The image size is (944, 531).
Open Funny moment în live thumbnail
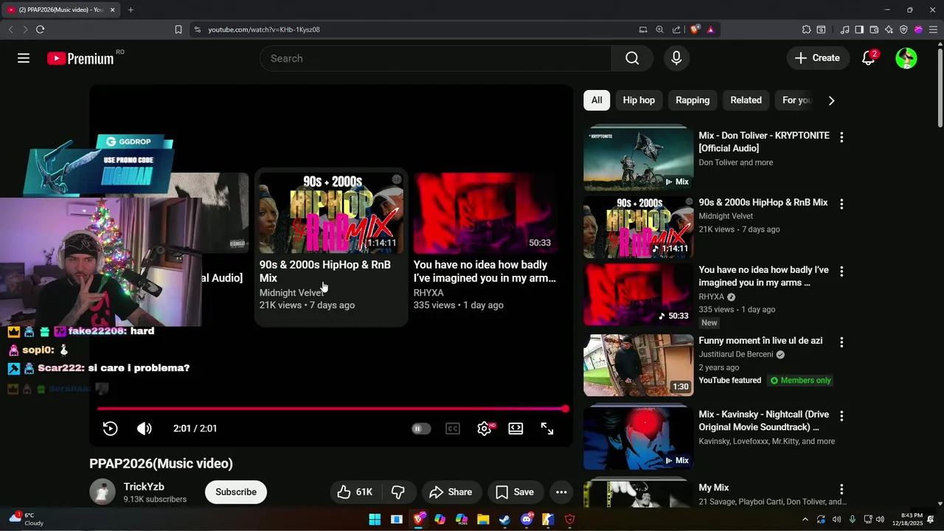[x=639, y=365]
